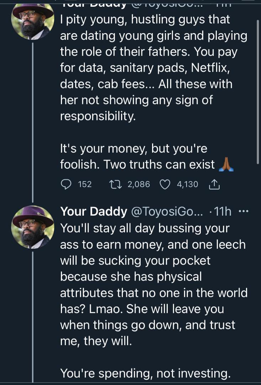Viewport: 261px width, 385px height.
Task: Like the tweet with the heart icon
Action: pos(165,184)
